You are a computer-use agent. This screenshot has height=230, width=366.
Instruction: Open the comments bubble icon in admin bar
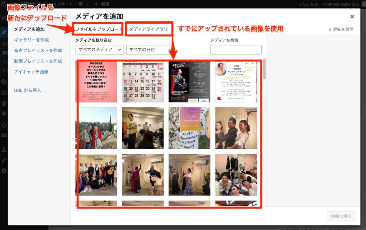tap(81, 4)
